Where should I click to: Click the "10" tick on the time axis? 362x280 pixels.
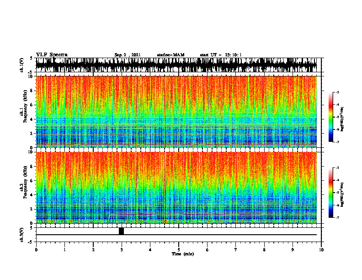coord(321,250)
